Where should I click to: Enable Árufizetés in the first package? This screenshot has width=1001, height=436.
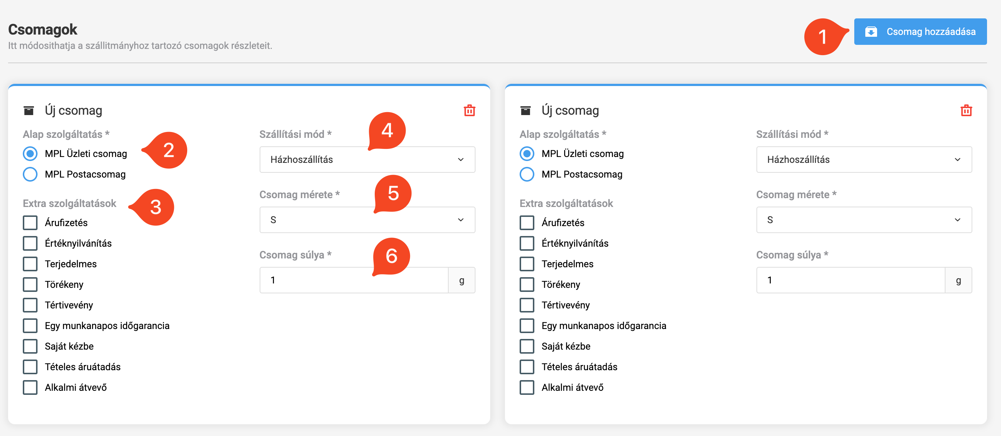coord(30,223)
